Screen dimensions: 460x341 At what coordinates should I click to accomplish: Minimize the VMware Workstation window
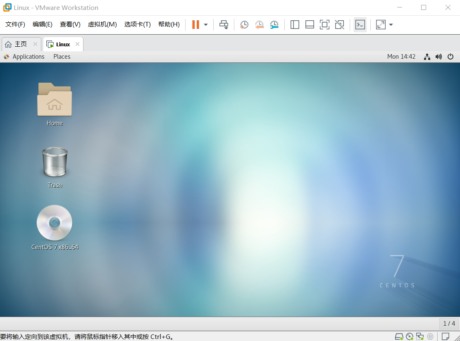pos(400,7)
